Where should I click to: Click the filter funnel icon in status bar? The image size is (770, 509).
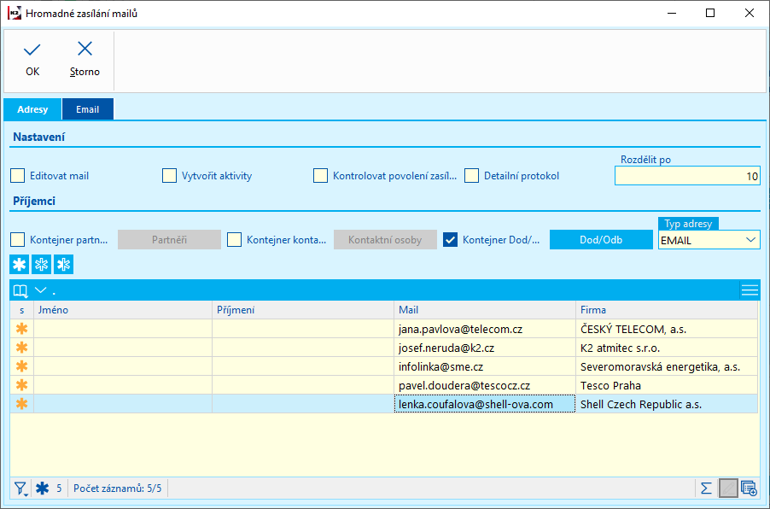tap(20, 489)
